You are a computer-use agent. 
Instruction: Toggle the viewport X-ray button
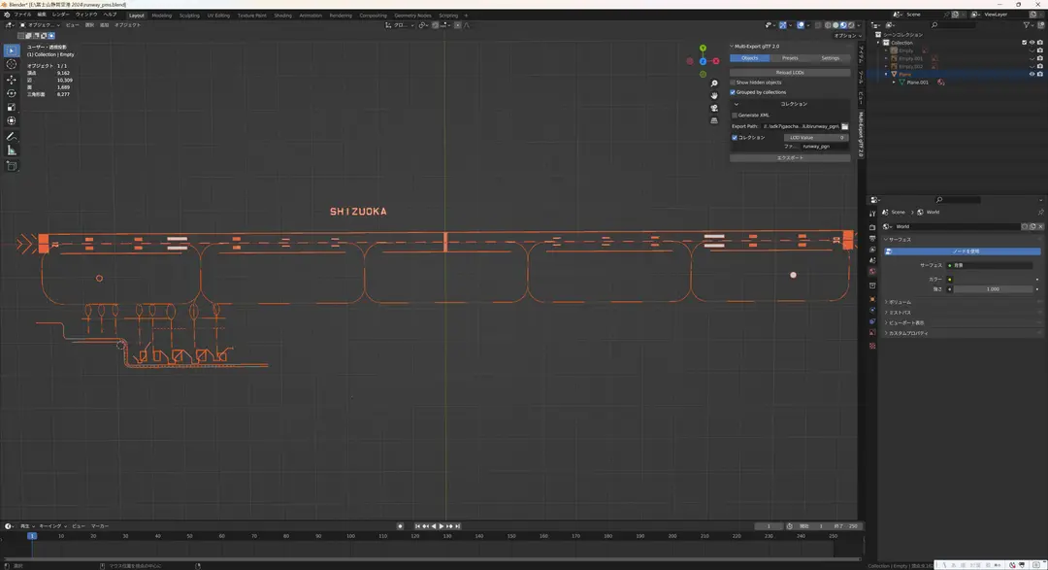pos(817,25)
